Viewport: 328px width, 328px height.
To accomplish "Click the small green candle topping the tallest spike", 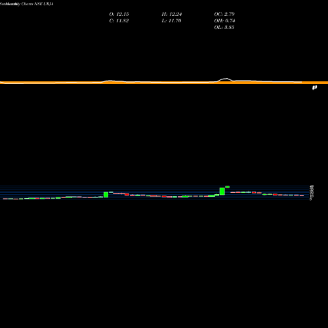I will (x=228, y=187).
